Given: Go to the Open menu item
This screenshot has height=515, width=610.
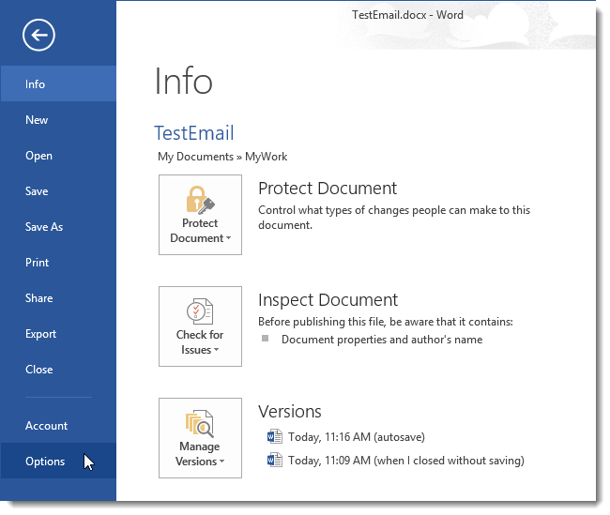Looking at the screenshot, I should click(38, 156).
